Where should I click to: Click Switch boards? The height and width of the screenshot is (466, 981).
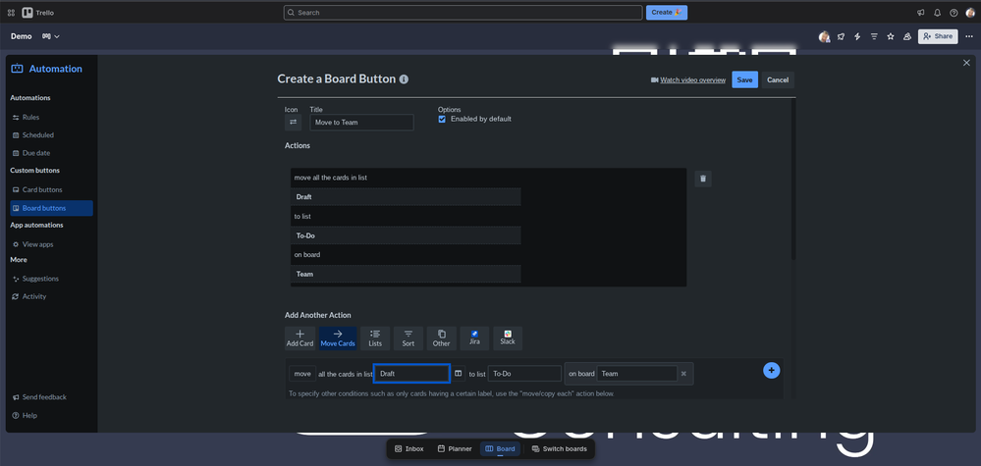point(560,449)
